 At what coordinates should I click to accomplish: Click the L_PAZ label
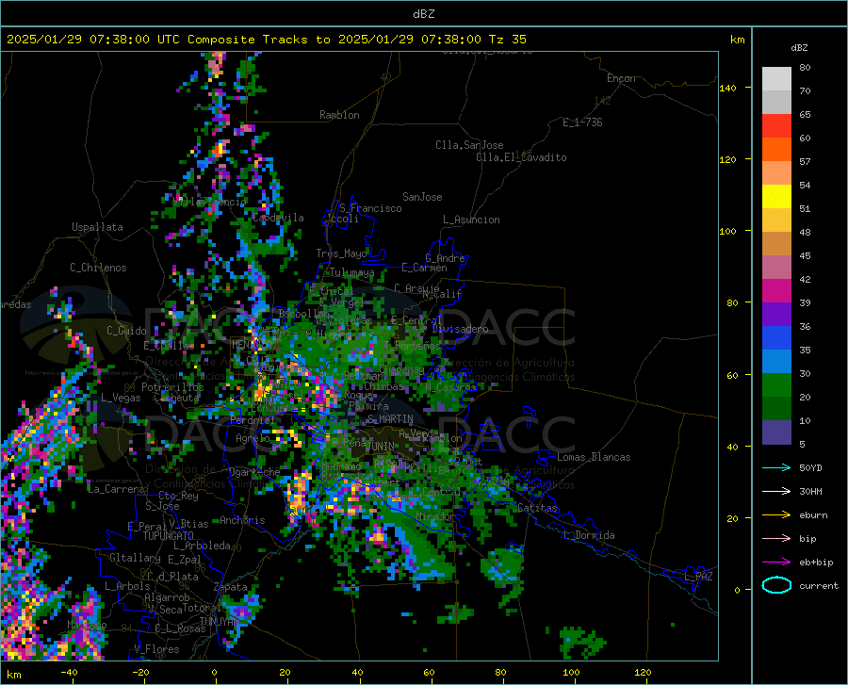point(698,577)
